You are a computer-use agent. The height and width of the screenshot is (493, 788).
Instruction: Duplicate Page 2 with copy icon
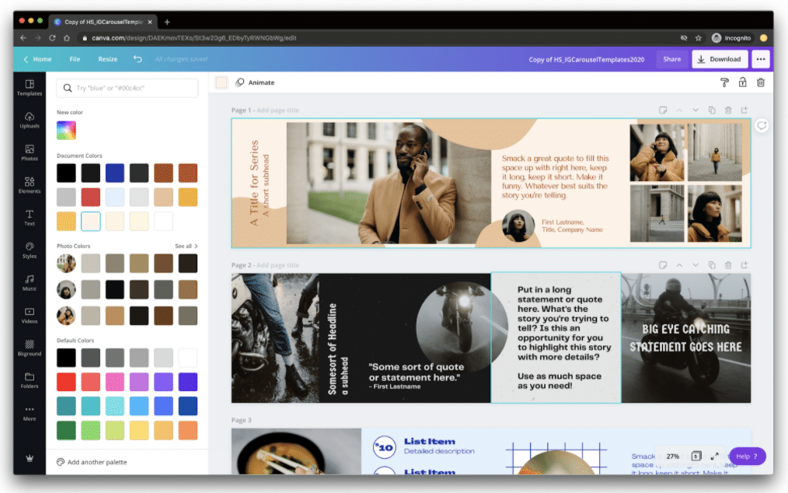712,265
